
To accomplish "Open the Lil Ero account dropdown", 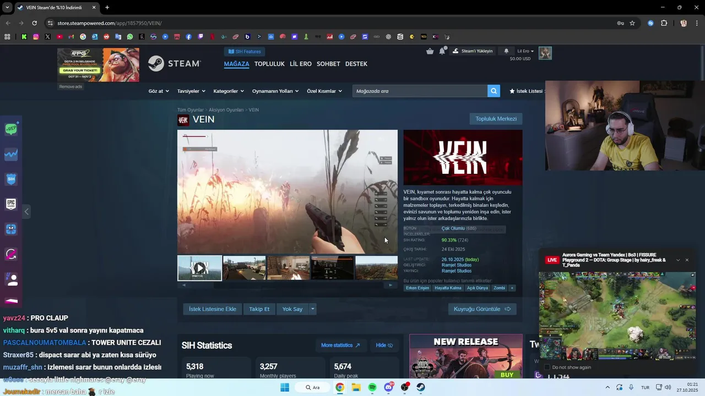I will [525, 51].
